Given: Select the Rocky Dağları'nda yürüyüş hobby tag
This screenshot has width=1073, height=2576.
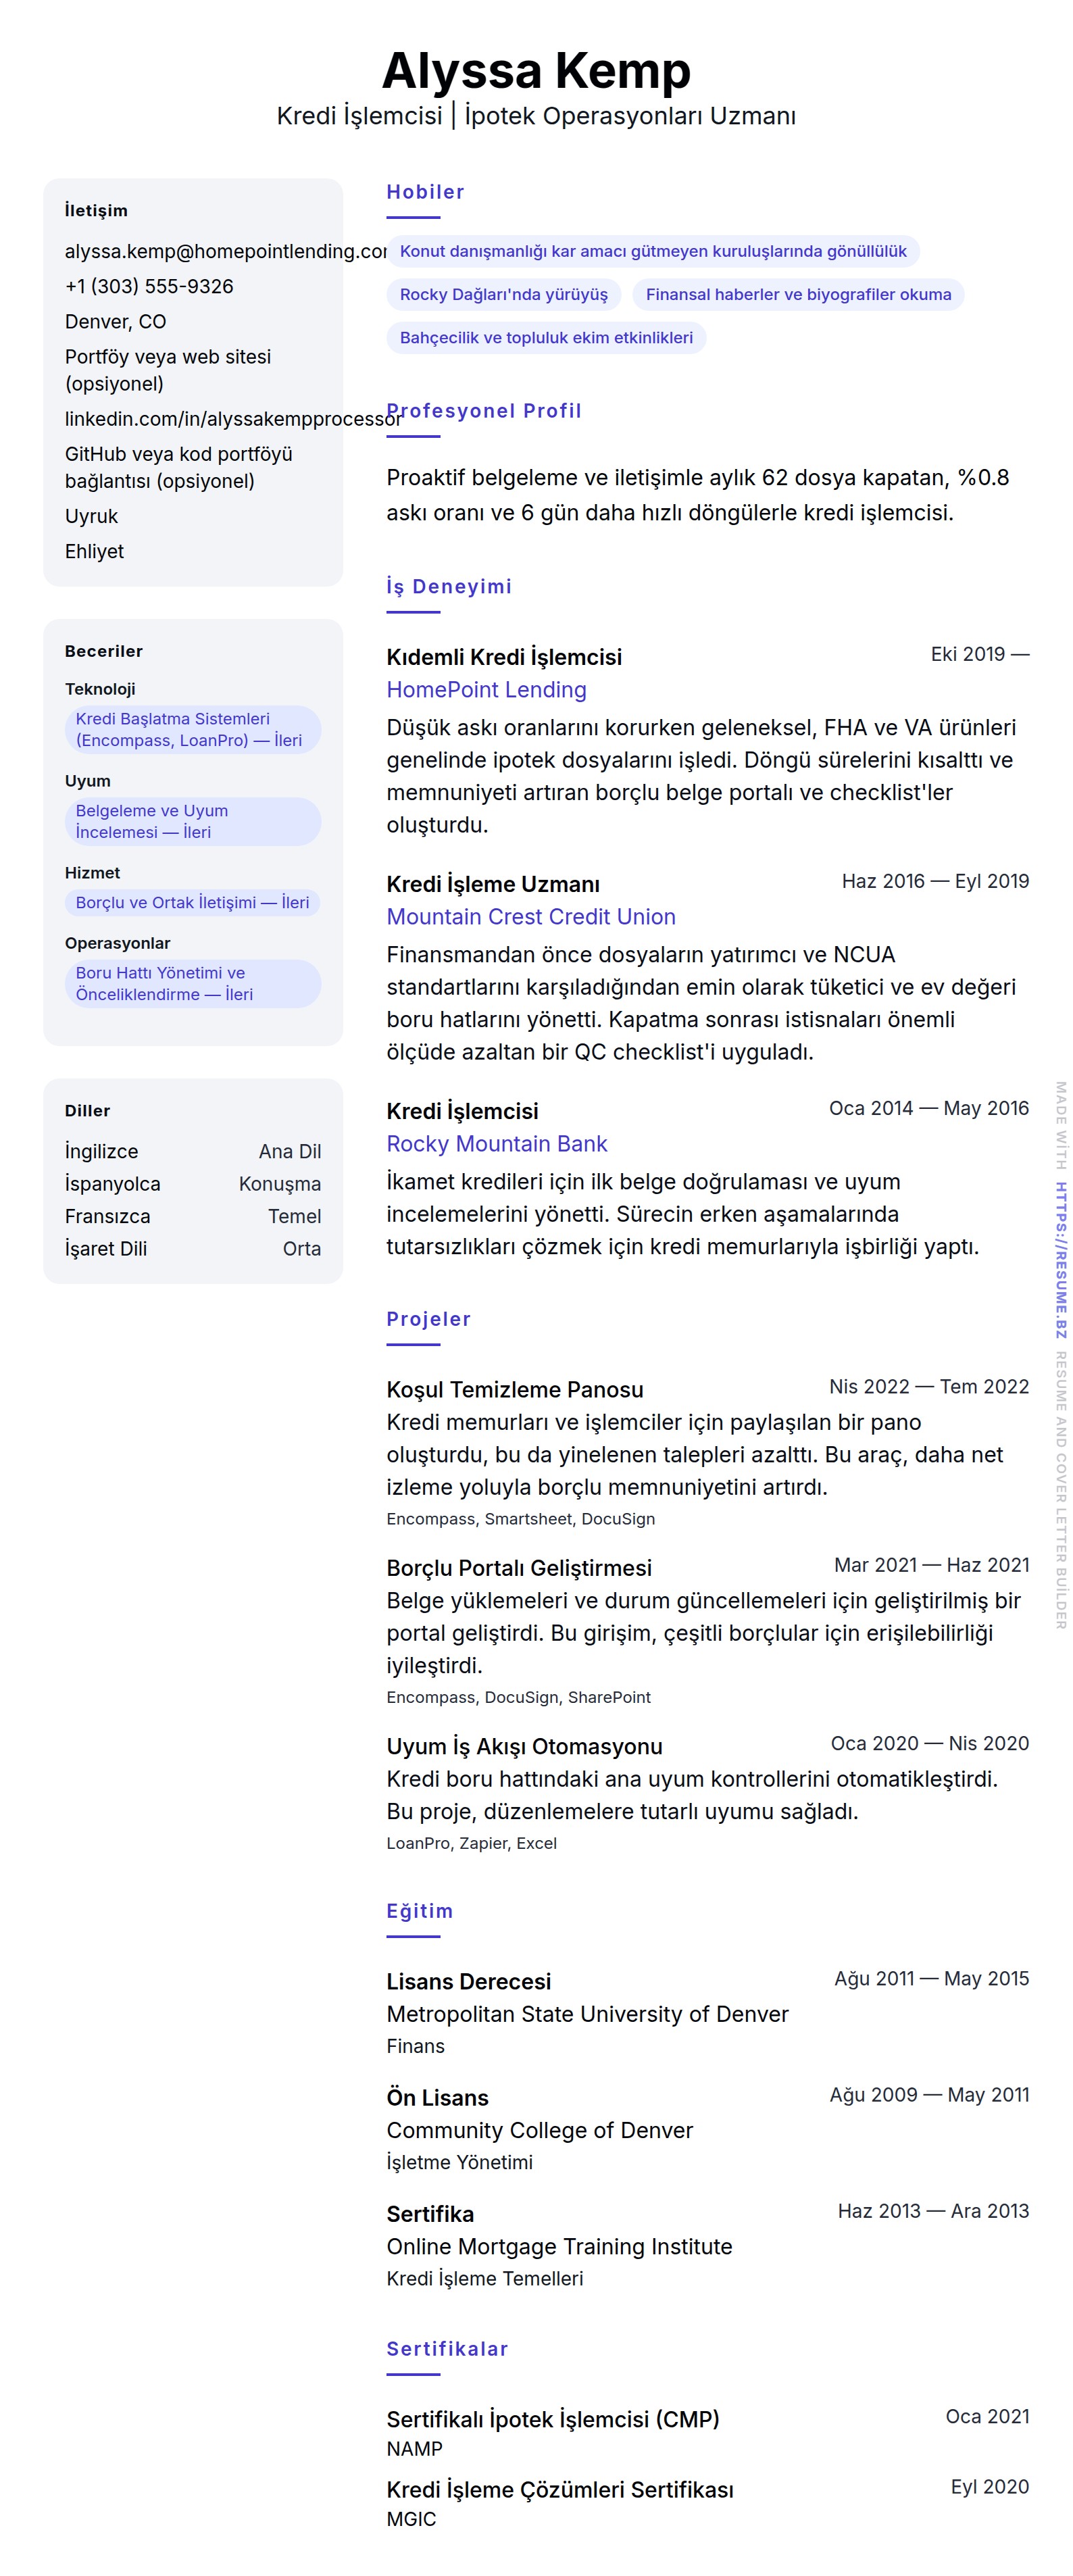Looking at the screenshot, I should (x=503, y=294).
